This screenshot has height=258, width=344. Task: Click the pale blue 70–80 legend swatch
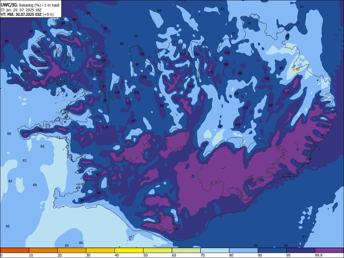pyautogui.click(x=215, y=250)
